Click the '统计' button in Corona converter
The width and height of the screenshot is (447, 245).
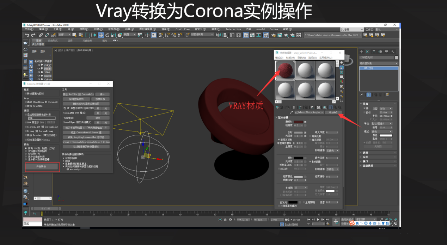point(102,94)
